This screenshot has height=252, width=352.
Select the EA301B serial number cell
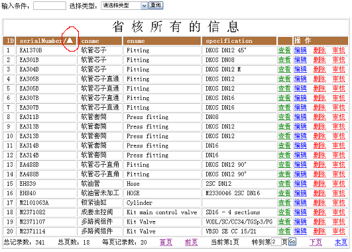tap(46, 60)
